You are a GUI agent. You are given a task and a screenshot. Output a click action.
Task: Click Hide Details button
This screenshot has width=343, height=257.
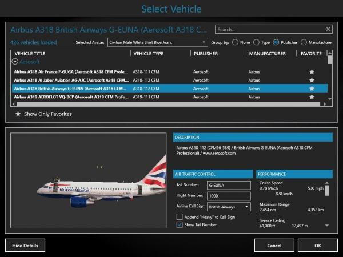[25, 246]
